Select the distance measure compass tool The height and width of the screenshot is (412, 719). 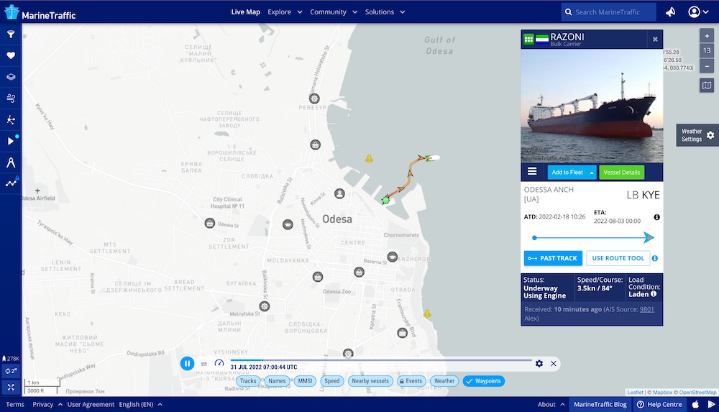(x=11, y=162)
